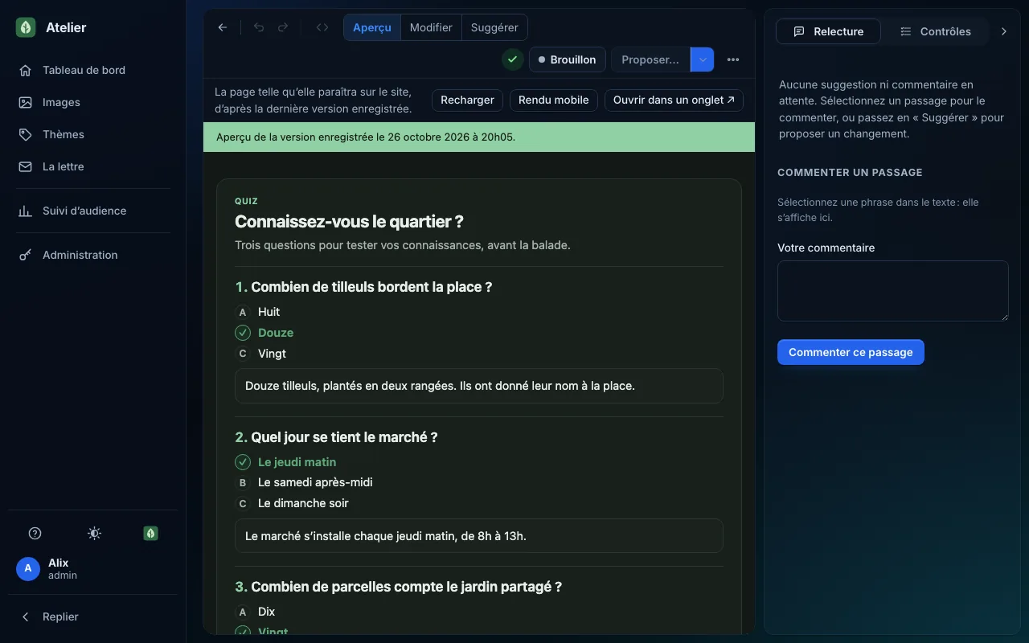
Task: Click the Proposer… button
Action: click(x=650, y=59)
